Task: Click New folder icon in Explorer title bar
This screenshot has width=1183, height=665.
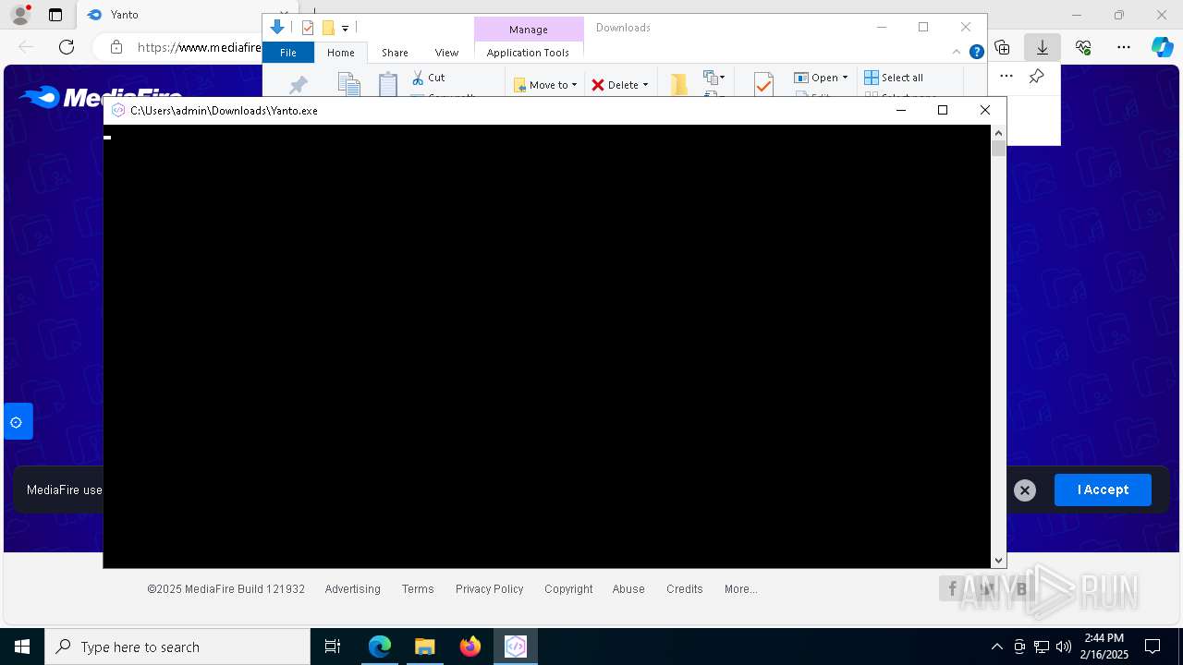Action: point(327,28)
